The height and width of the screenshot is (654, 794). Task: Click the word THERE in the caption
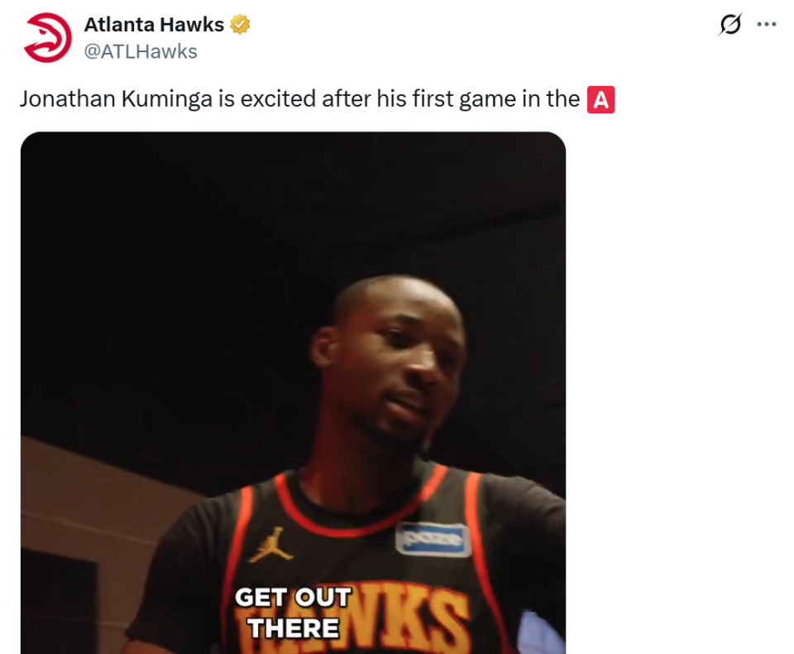pyautogui.click(x=293, y=628)
